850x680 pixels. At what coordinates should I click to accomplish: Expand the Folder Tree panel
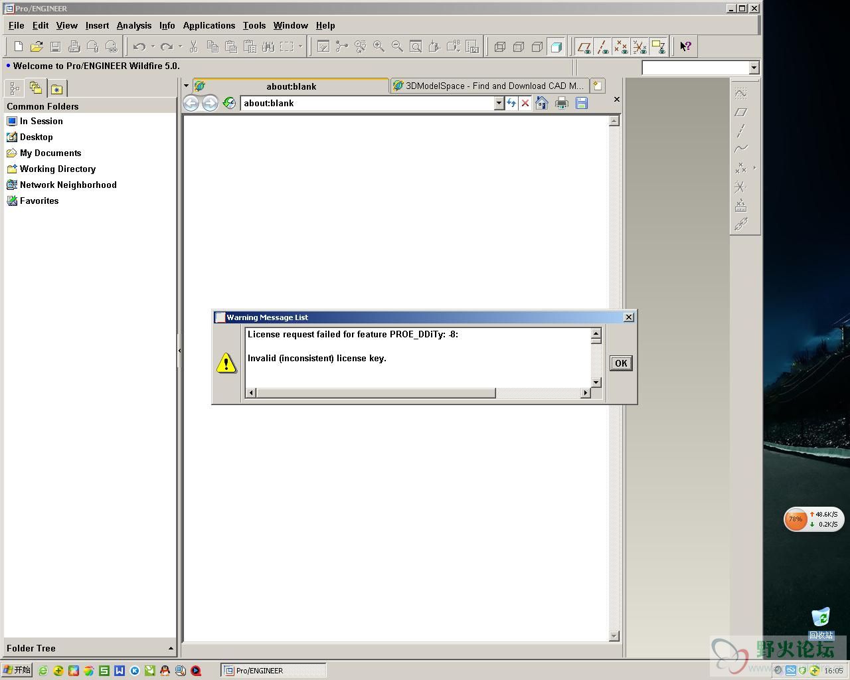tap(171, 648)
